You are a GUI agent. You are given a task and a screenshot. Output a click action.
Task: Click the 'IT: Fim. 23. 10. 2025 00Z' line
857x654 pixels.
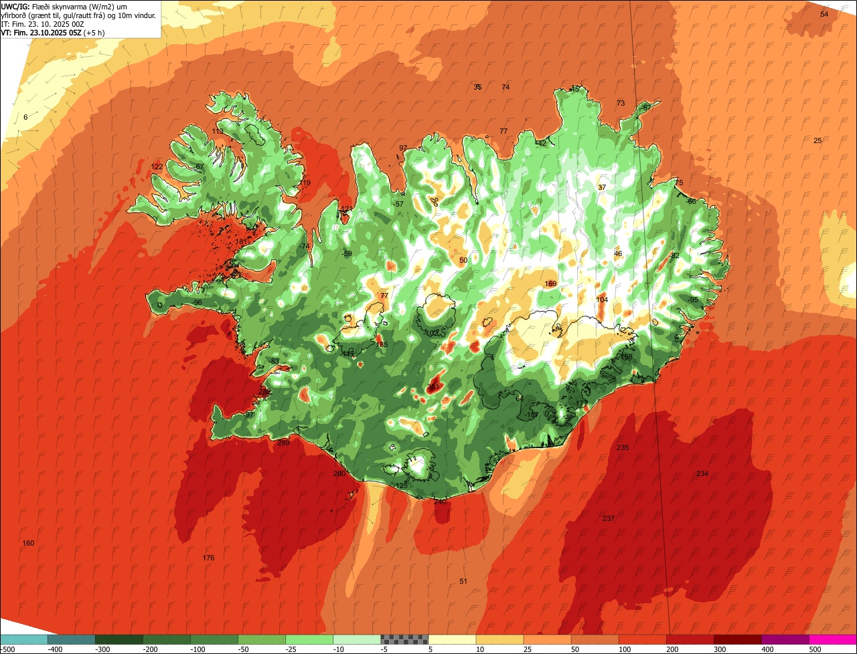[44, 23]
